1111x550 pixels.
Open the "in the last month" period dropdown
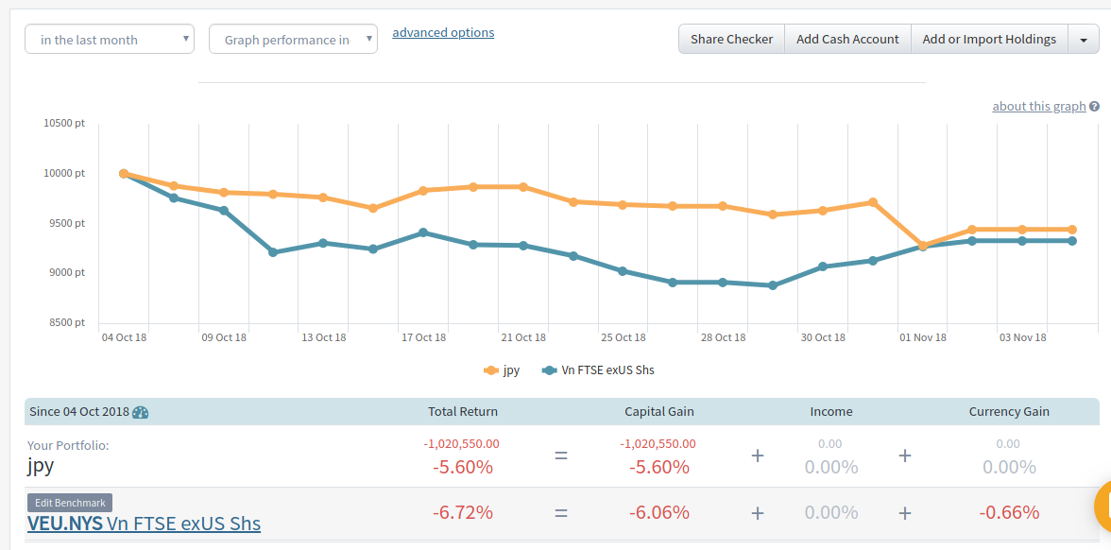[109, 40]
